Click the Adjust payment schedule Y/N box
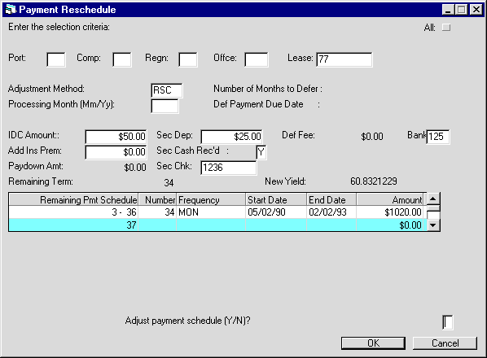The image size is (487, 358). click(448, 322)
